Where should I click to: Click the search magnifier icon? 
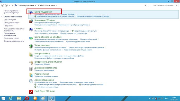pyautogui.click(x=176, y=5)
